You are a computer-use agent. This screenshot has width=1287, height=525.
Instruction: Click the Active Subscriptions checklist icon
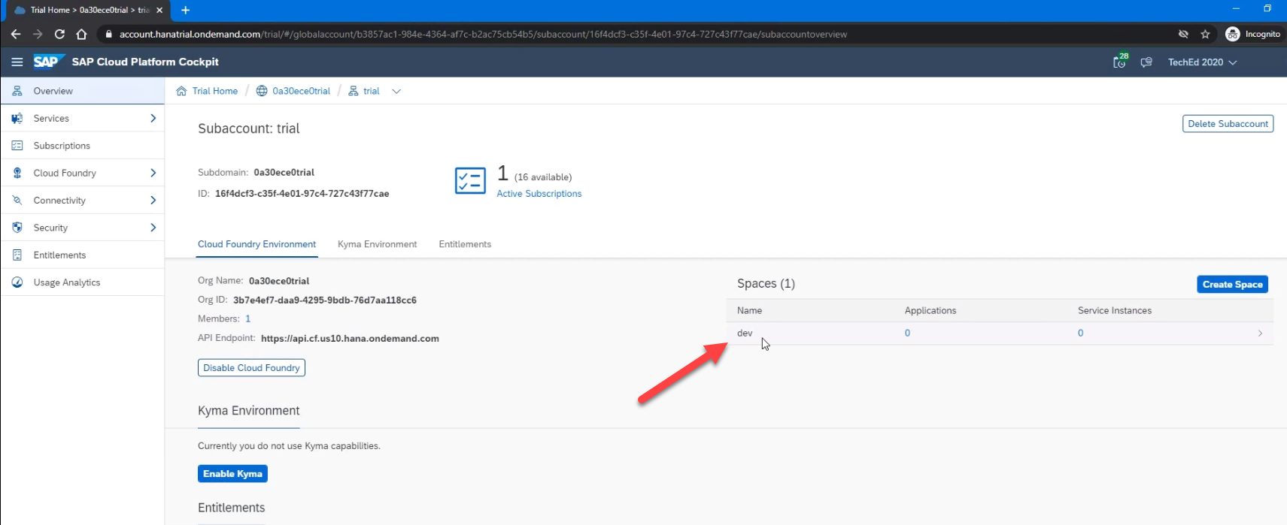pos(470,181)
